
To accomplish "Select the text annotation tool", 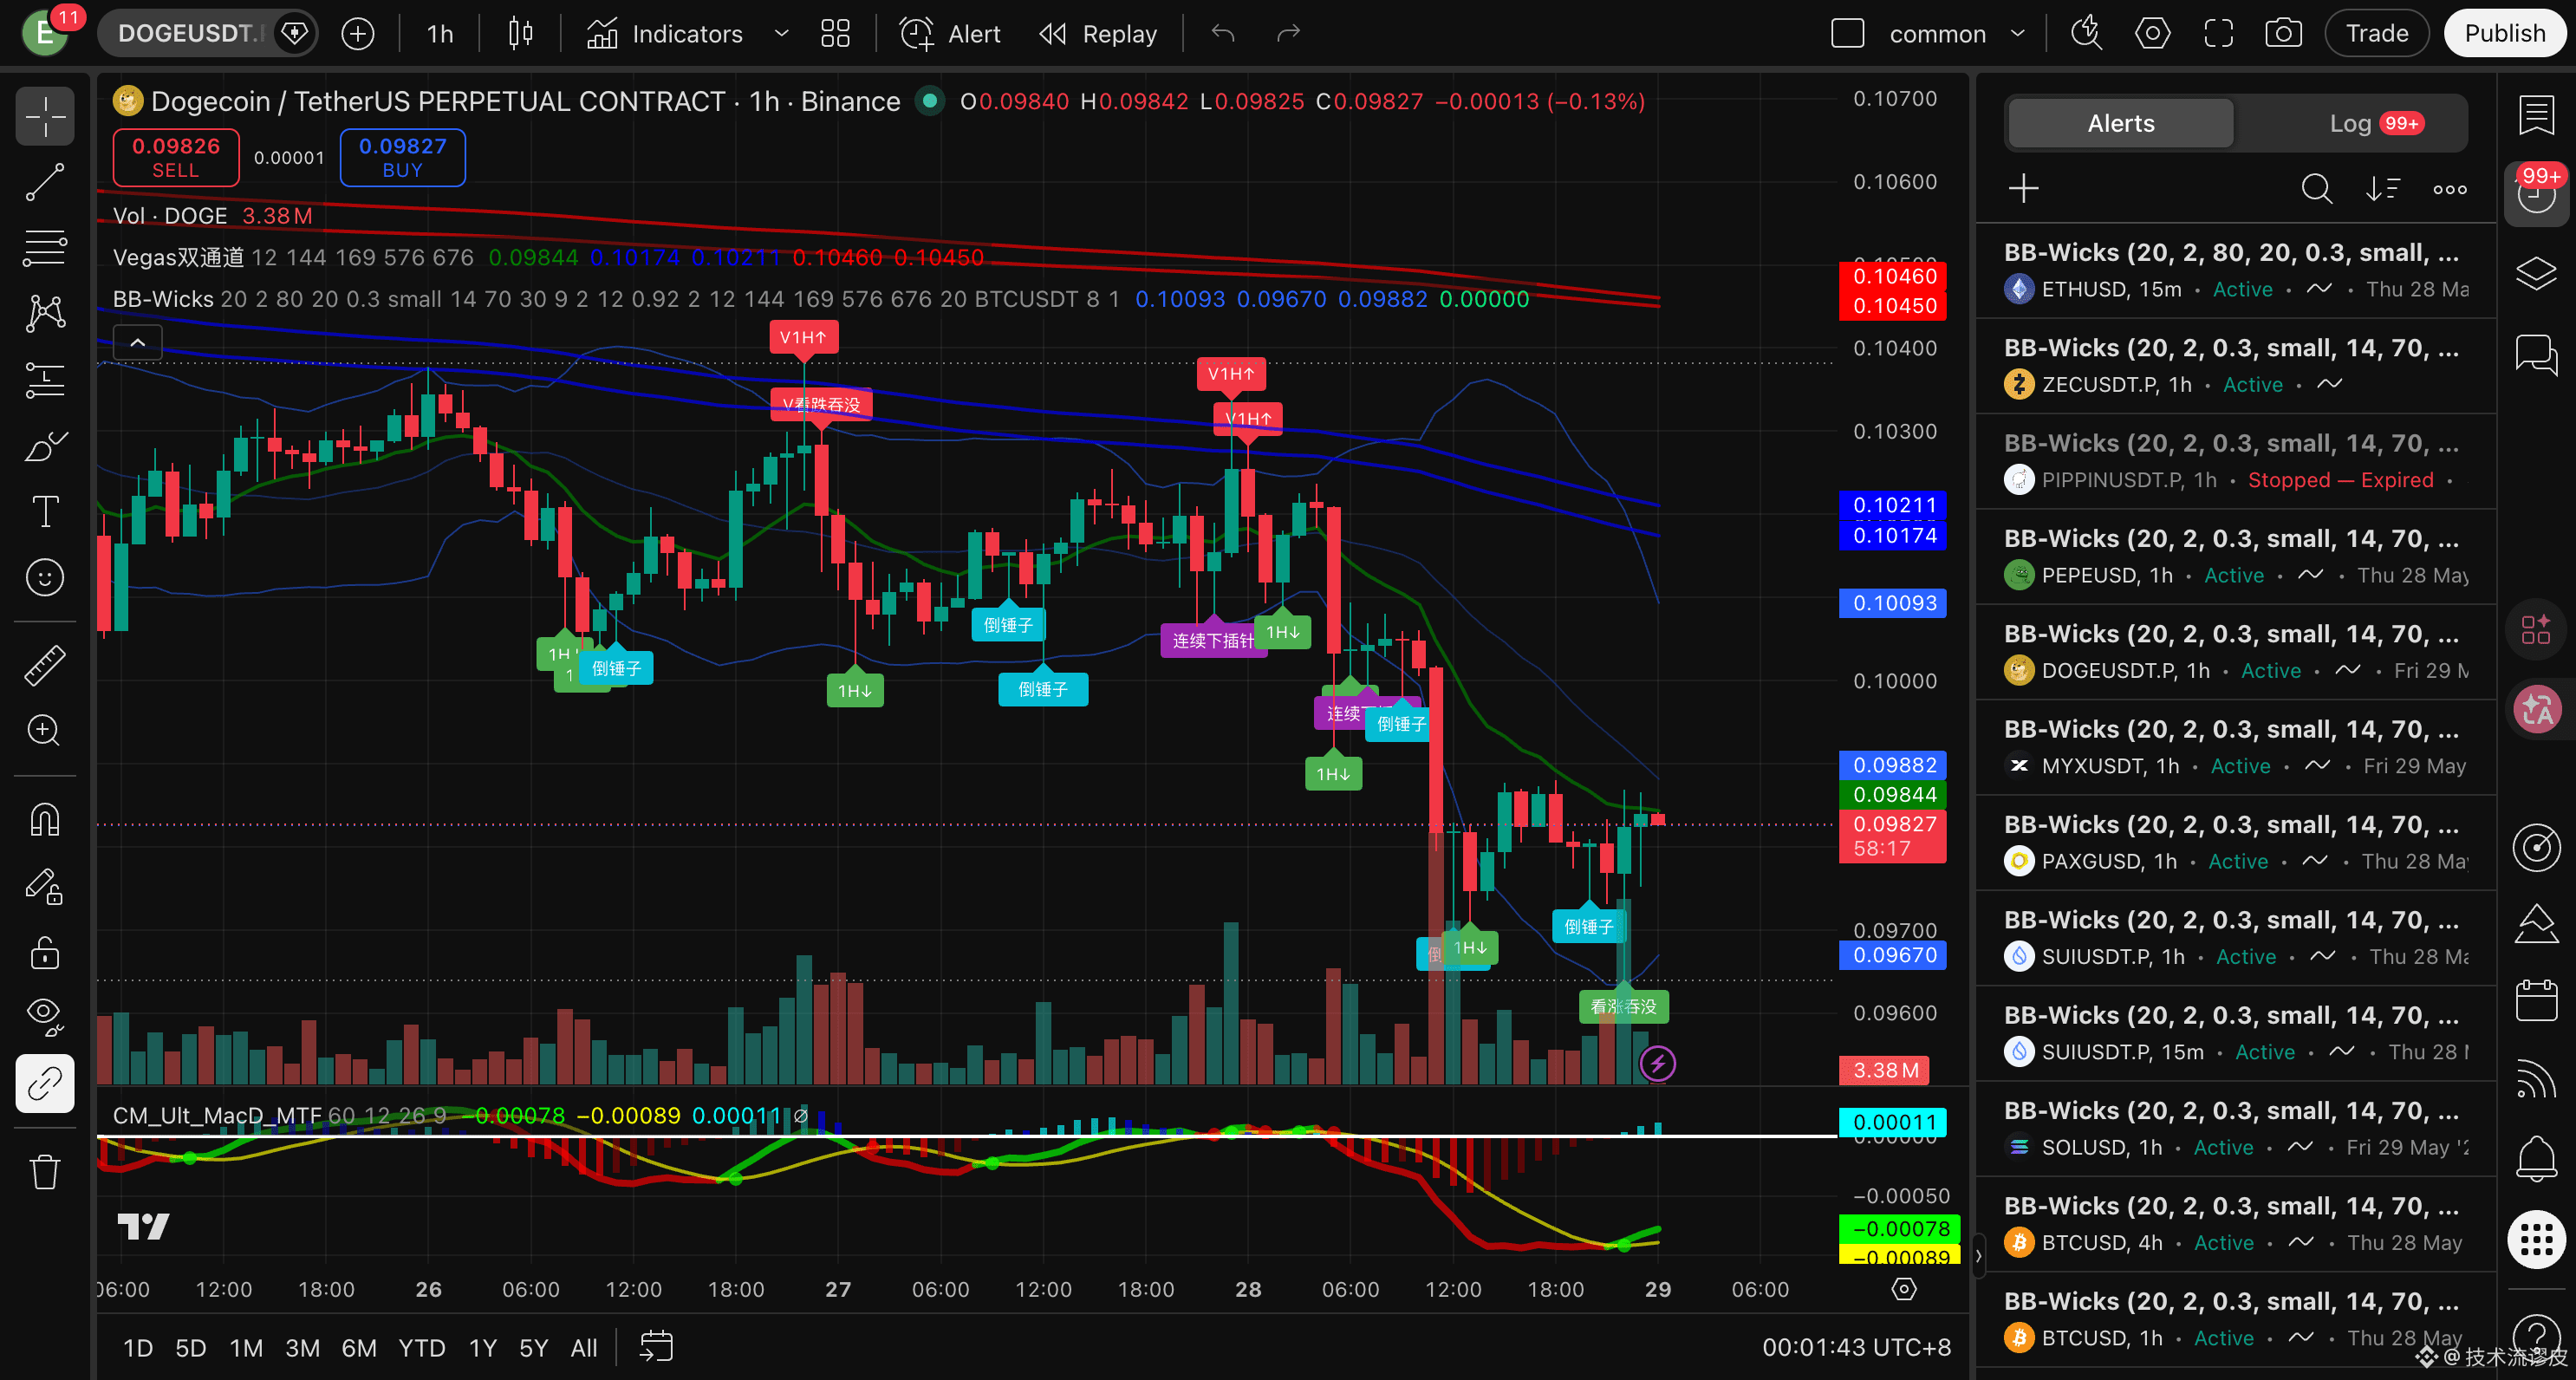I will 45,512.
